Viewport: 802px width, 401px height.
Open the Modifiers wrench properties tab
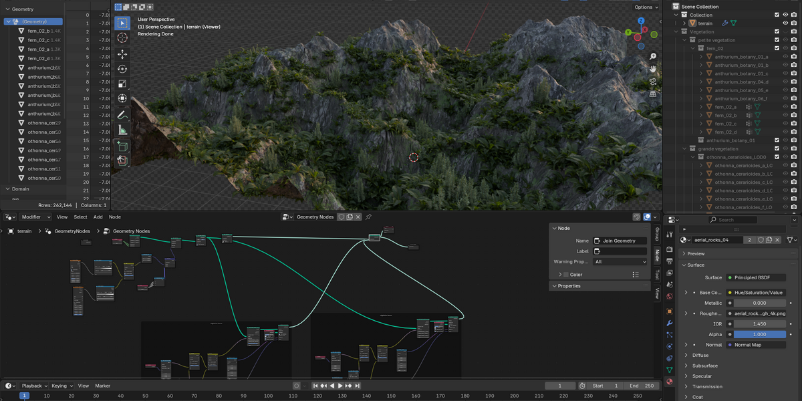click(x=669, y=323)
